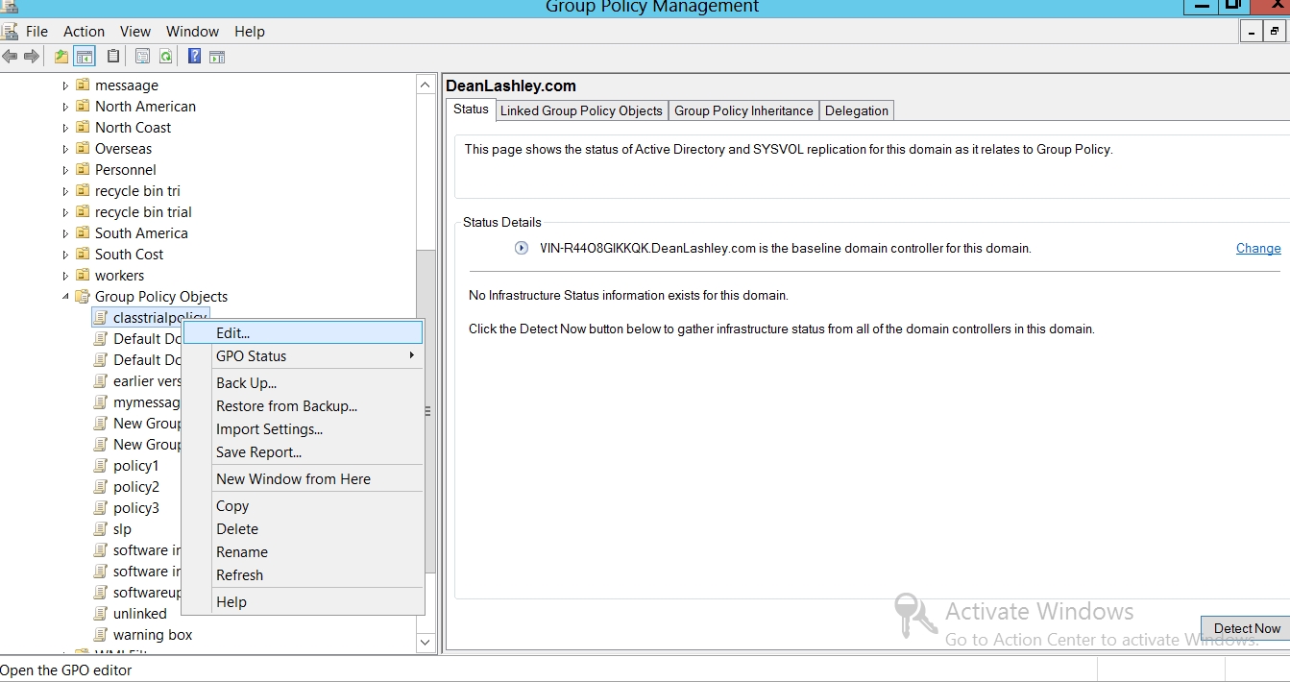Toggle Show/Hide Console Tree toolbar icon
This screenshot has height=682, width=1290.
point(85,57)
